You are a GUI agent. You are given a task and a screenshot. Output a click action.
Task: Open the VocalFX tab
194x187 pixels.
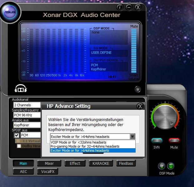pos(48,171)
